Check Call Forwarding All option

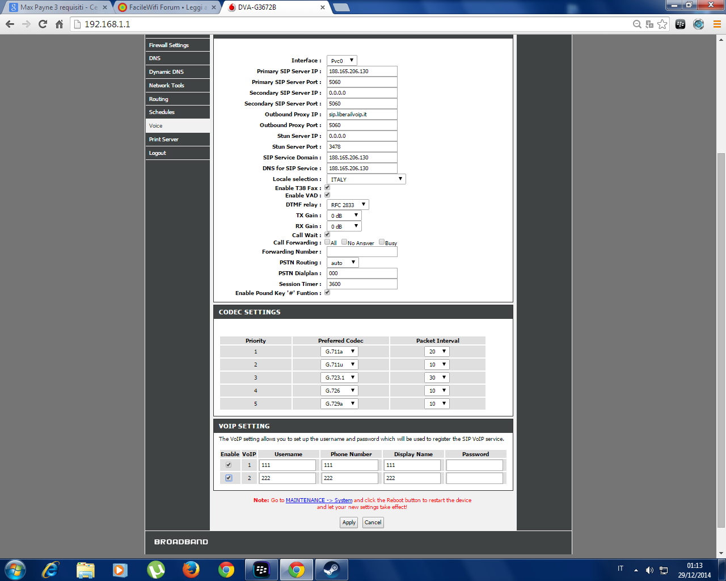(327, 242)
